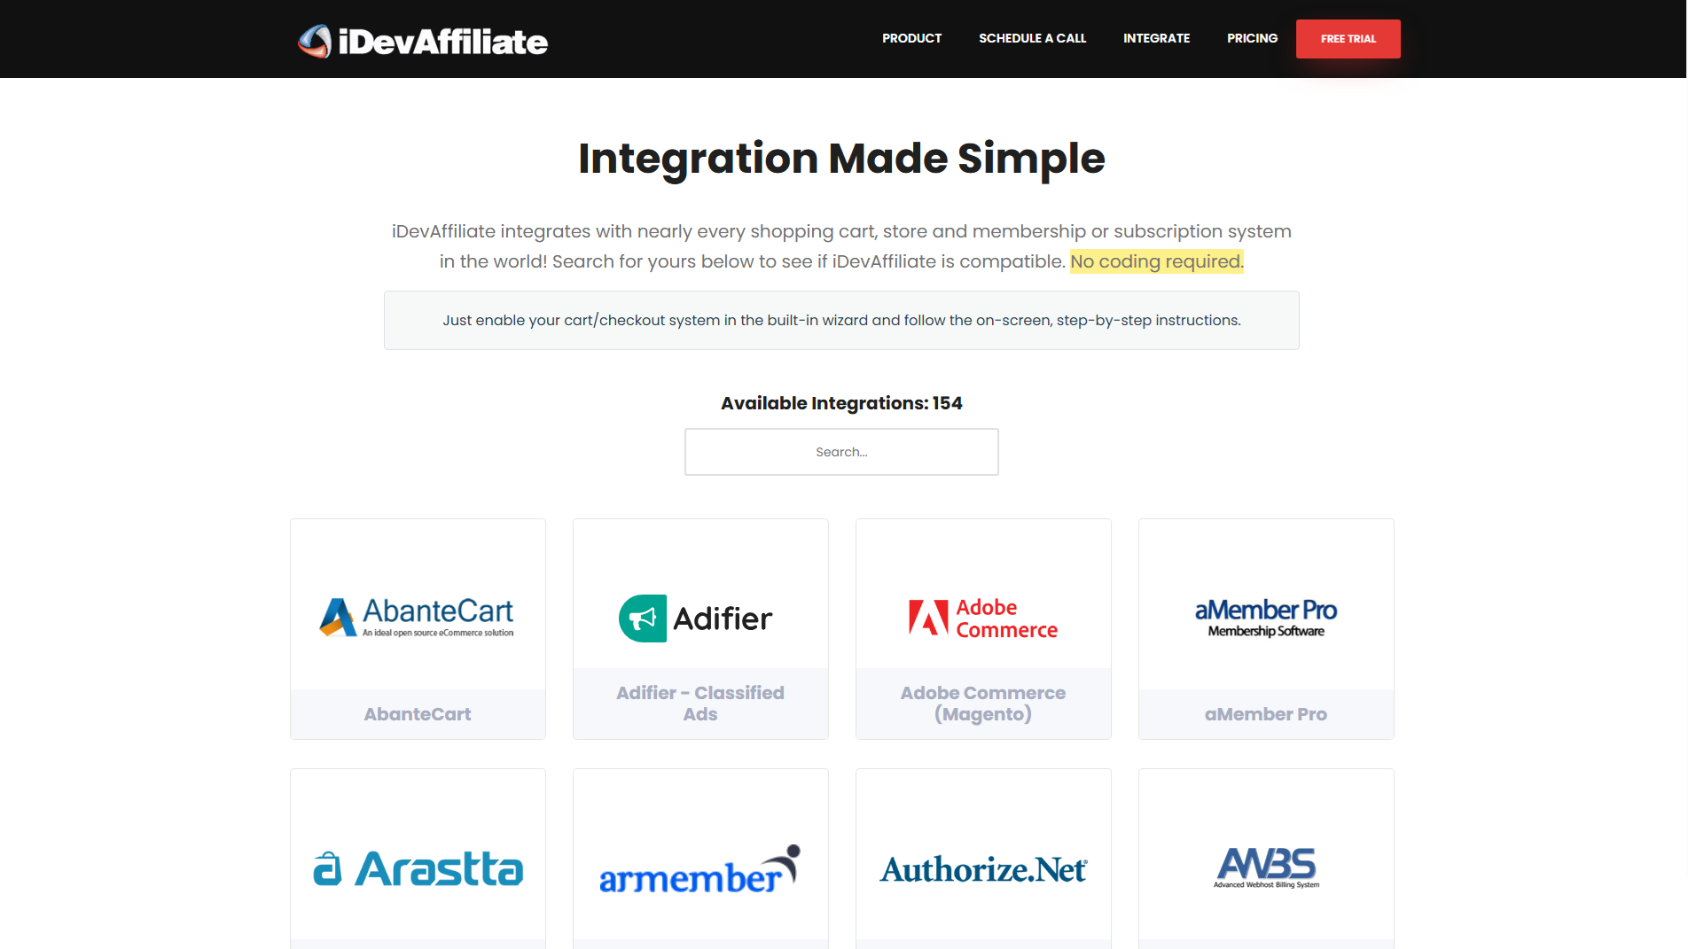This screenshot has height=949, width=1688.
Task: Click the iDevAffiliate logo
Action: (422, 41)
